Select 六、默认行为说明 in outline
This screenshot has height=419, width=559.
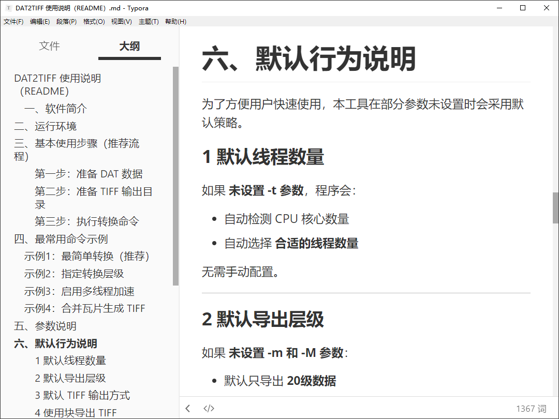(x=55, y=343)
